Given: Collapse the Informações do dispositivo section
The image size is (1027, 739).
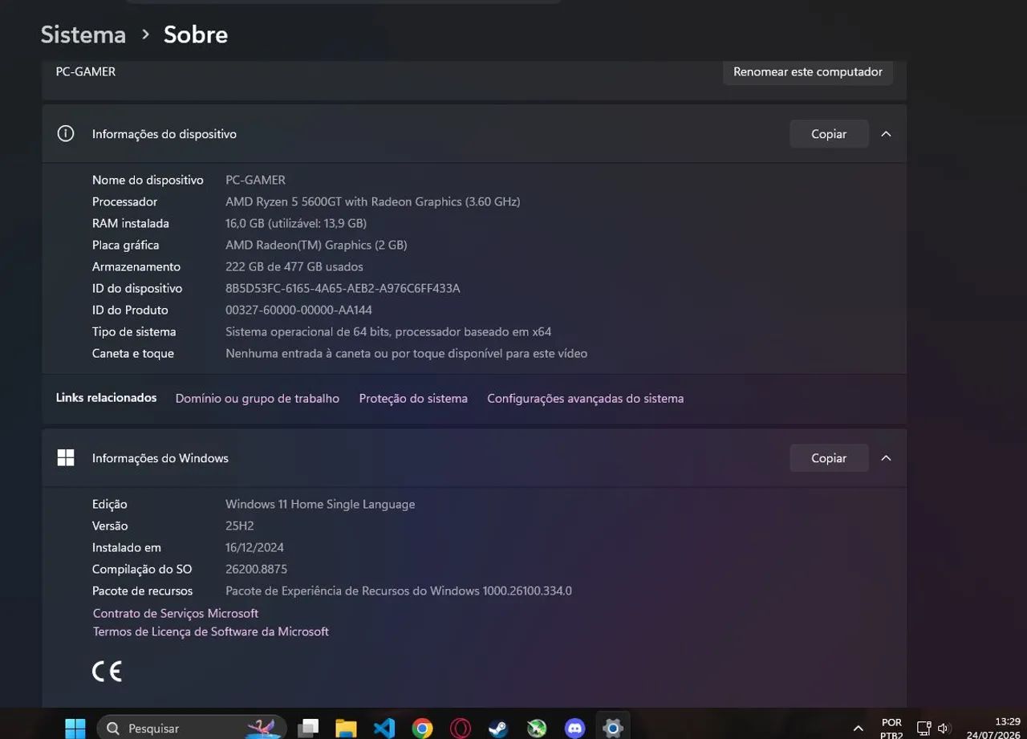Looking at the screenshot, I should coord(886,134).
